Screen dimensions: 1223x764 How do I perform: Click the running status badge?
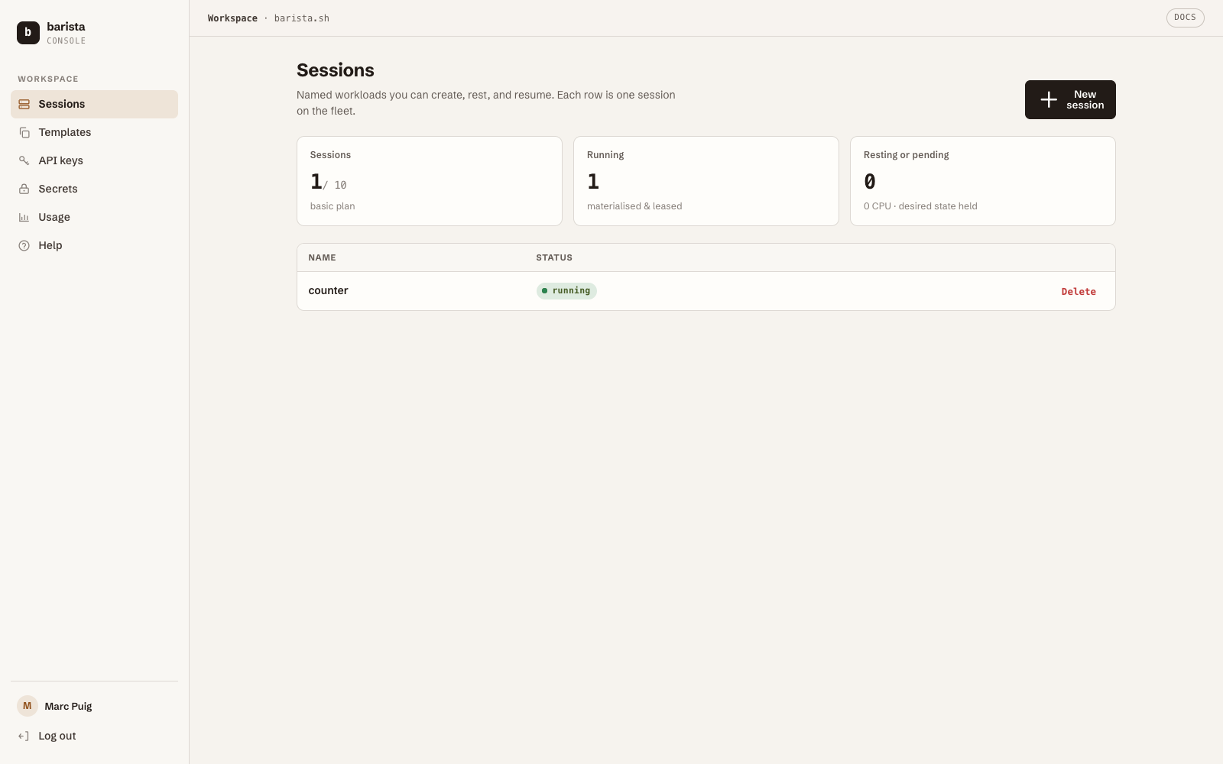(566, 290)
